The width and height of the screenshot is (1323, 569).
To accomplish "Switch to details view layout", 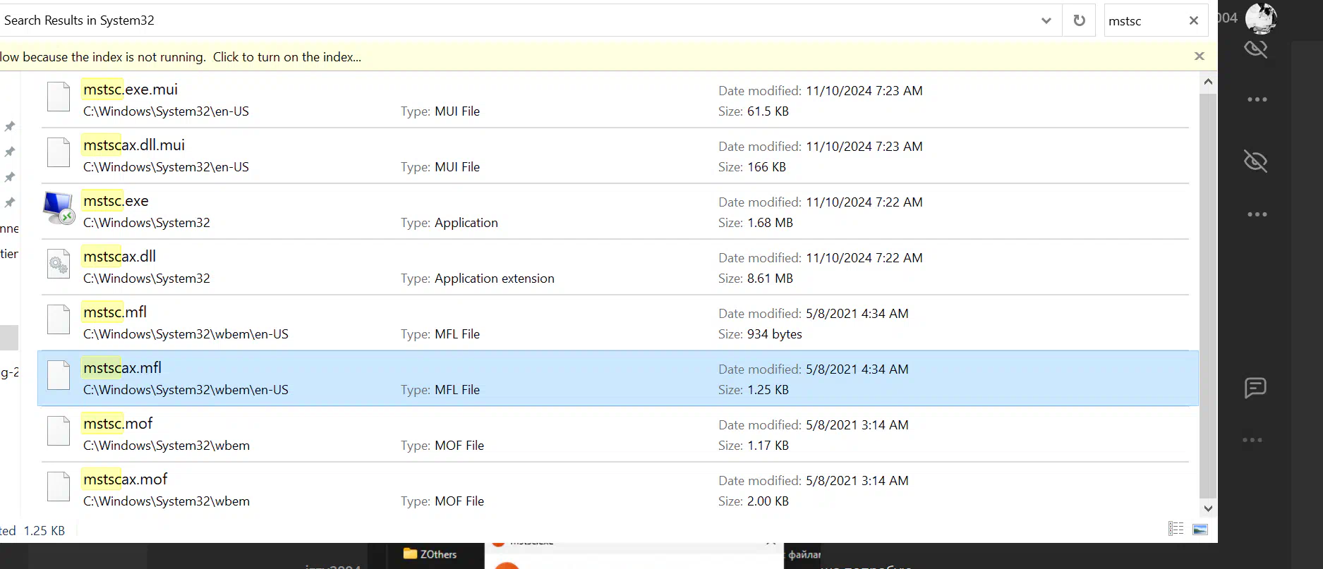I will tap(1176, 529).
